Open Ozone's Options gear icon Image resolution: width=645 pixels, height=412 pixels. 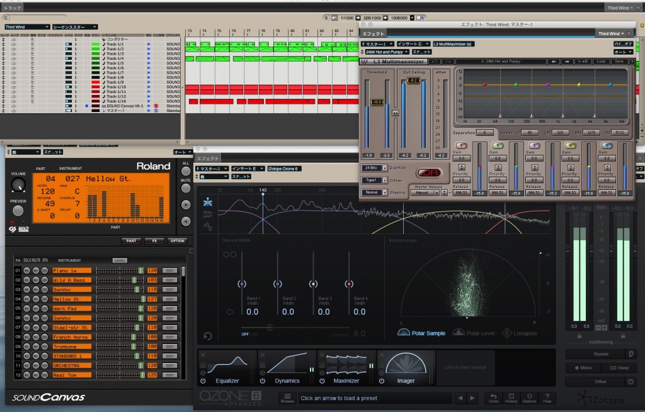click(529, 398)
